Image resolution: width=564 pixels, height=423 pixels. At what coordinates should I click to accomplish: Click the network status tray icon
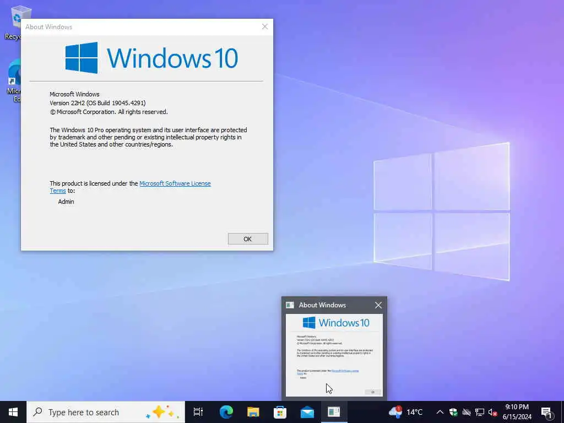click(x=480, y=412)
